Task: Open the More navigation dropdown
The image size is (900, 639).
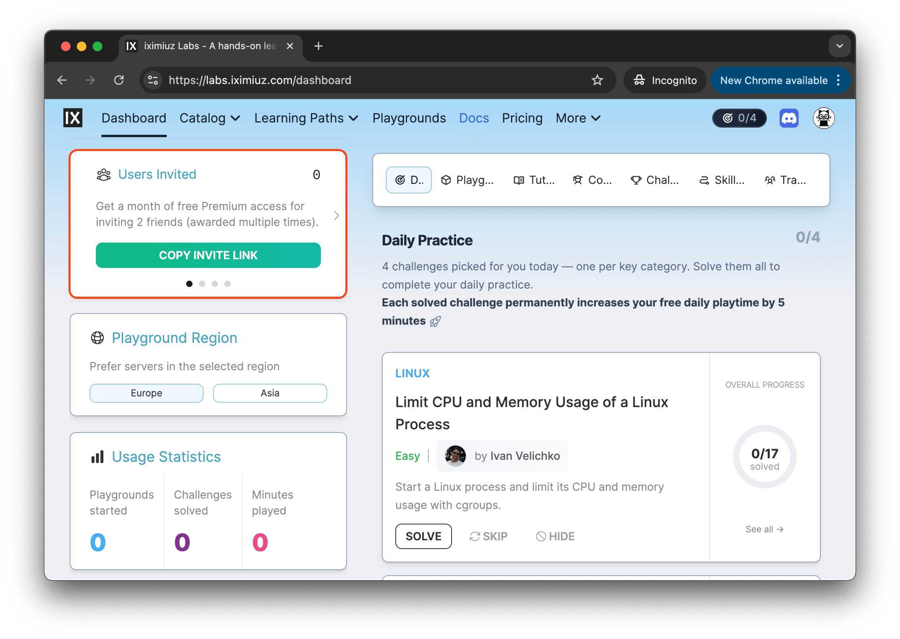Action: [578, 118]
